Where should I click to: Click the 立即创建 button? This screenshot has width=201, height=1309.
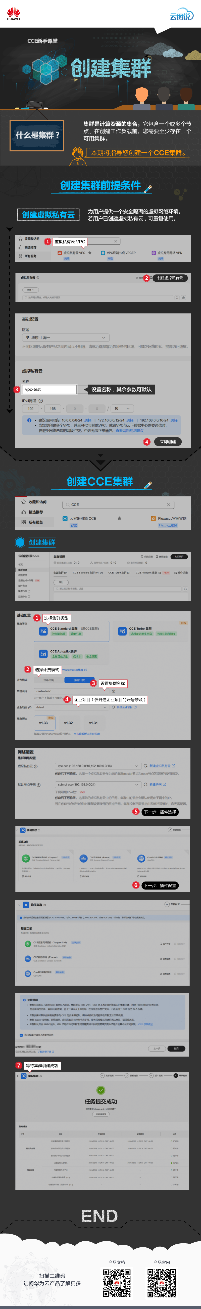point(168,442)
